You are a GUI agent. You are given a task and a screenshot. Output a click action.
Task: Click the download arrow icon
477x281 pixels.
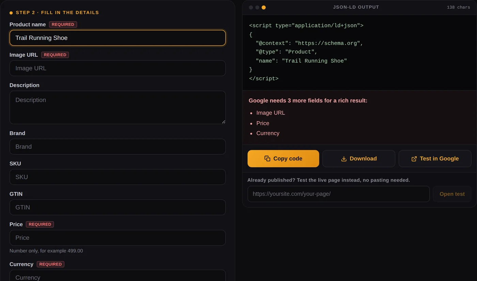coord(344,159)
